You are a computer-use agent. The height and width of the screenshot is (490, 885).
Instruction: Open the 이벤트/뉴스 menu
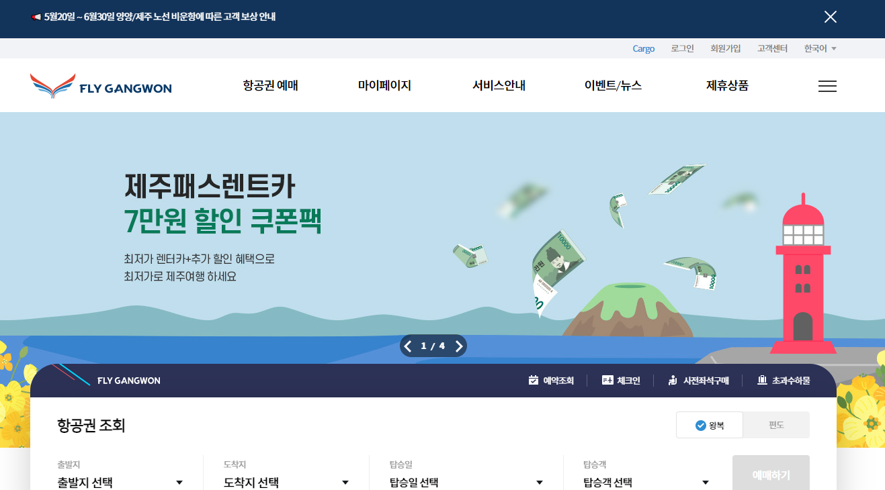click(614, 85)
